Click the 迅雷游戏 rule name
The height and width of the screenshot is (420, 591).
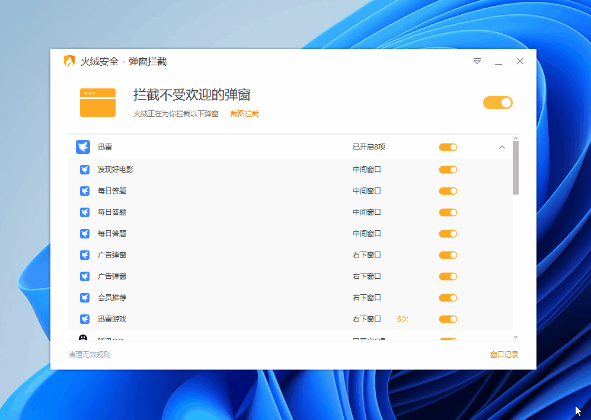(x=112, y=319)
